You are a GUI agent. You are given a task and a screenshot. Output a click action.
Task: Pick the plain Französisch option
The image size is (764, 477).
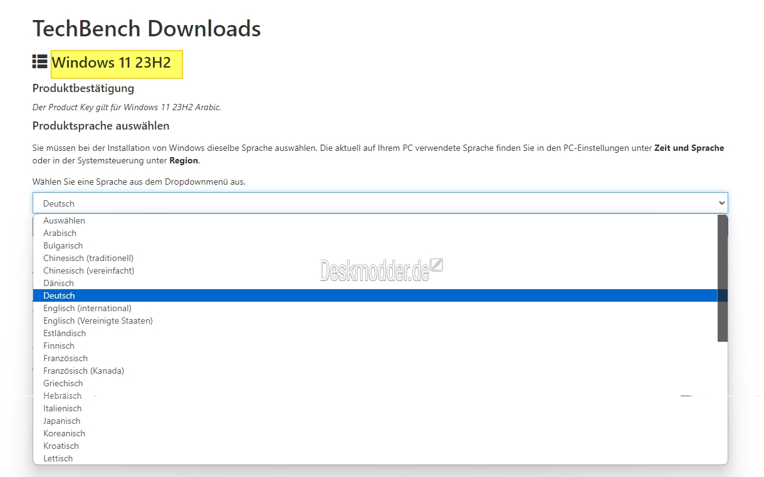point(375,358)
